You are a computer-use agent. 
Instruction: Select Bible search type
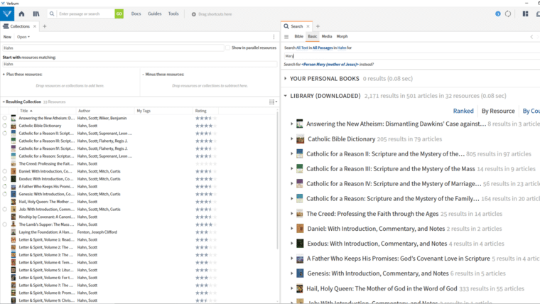[x=299, y=36]
